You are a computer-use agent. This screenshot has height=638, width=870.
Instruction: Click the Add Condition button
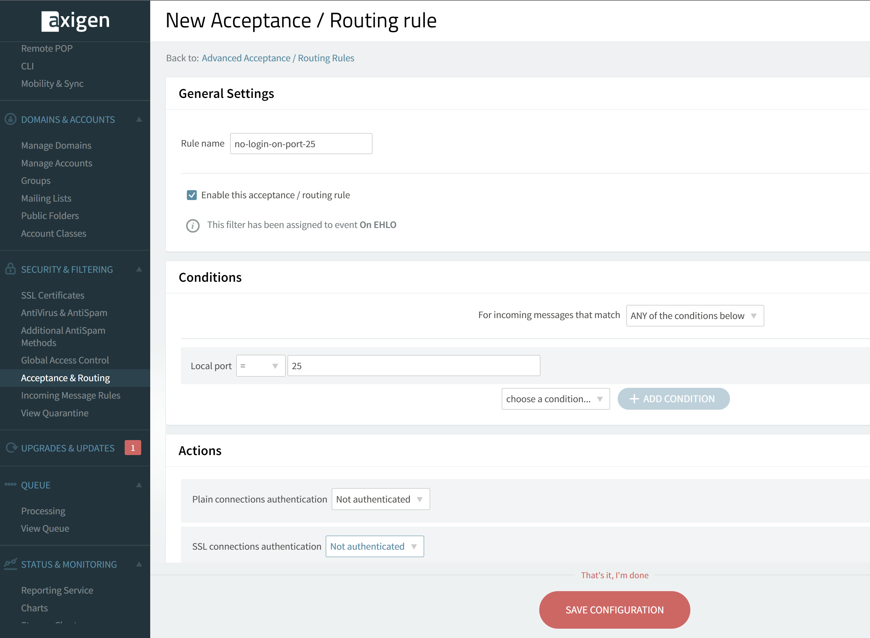674,399
